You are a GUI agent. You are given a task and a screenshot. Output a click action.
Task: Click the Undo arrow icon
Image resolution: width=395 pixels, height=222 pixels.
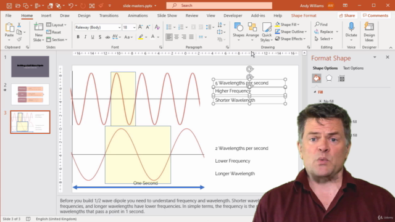point(71,6)
